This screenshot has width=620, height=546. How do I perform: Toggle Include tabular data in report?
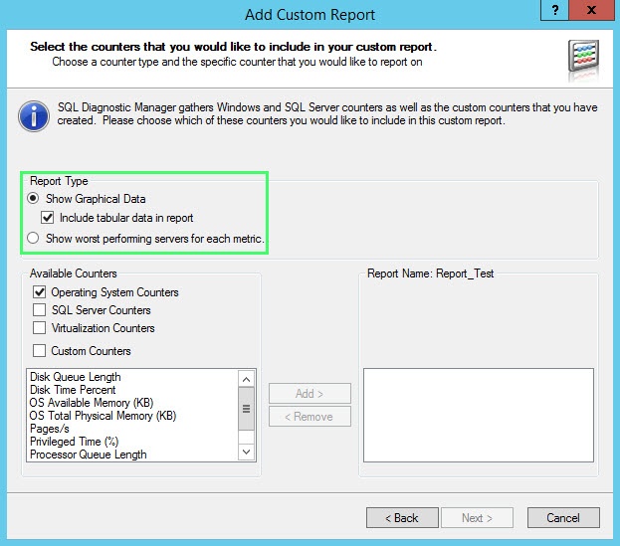point(47,218)
